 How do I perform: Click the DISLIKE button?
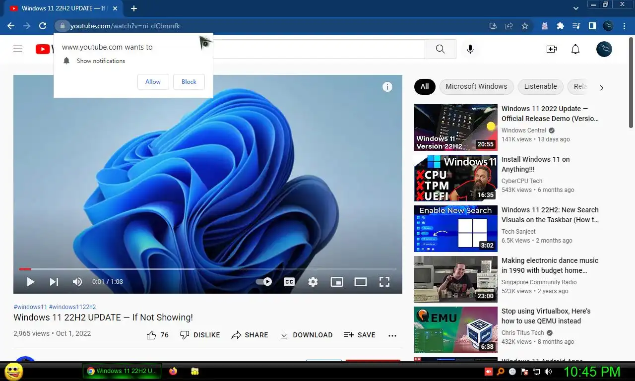(x=200, y=335)
